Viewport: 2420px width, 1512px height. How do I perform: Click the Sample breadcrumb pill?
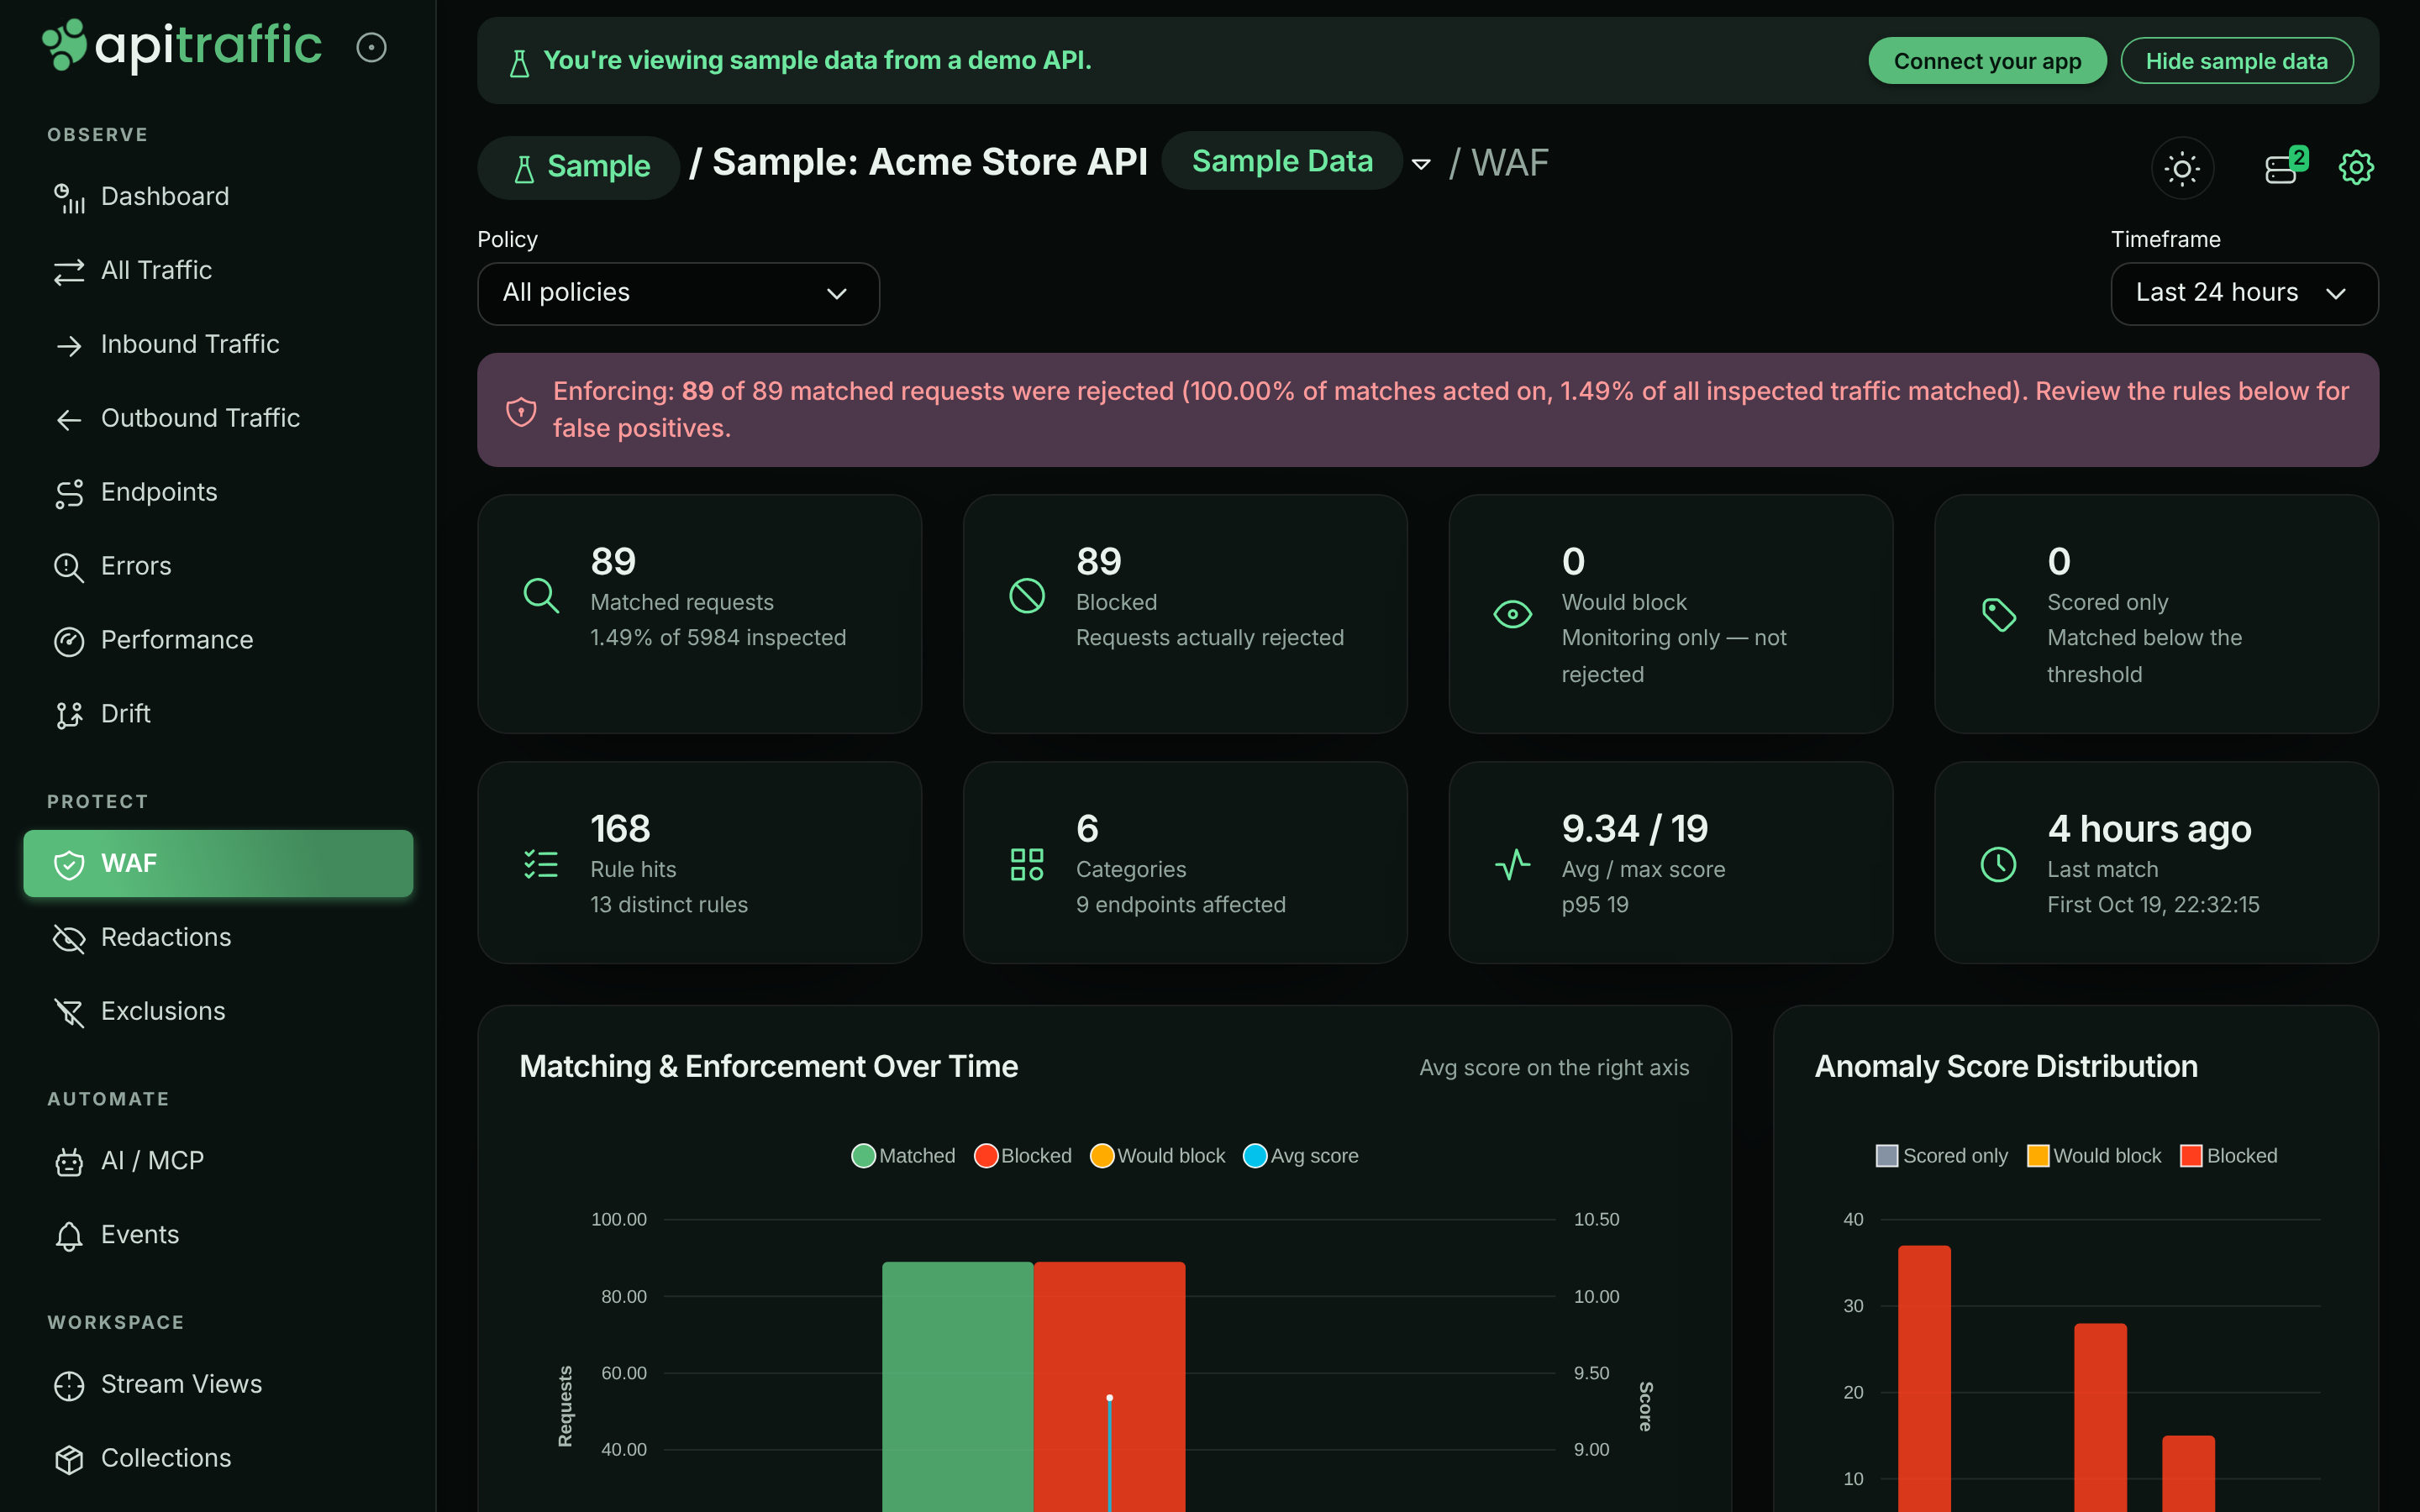579,167
